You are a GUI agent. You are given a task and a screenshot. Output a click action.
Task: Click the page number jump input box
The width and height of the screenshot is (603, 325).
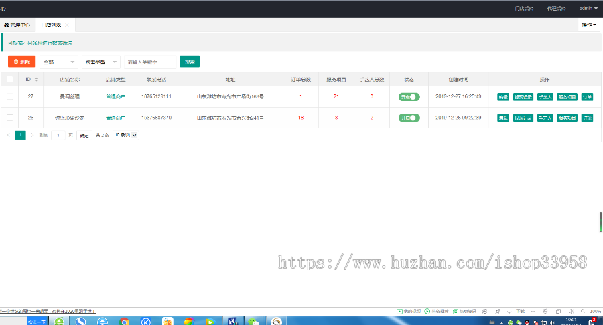(58, 135)
